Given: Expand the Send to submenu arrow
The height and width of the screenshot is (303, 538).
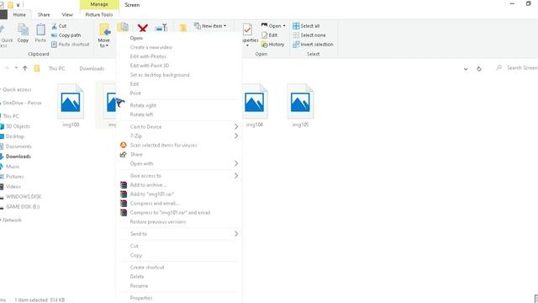Looking at the screenshot, I should click(236, 234).
